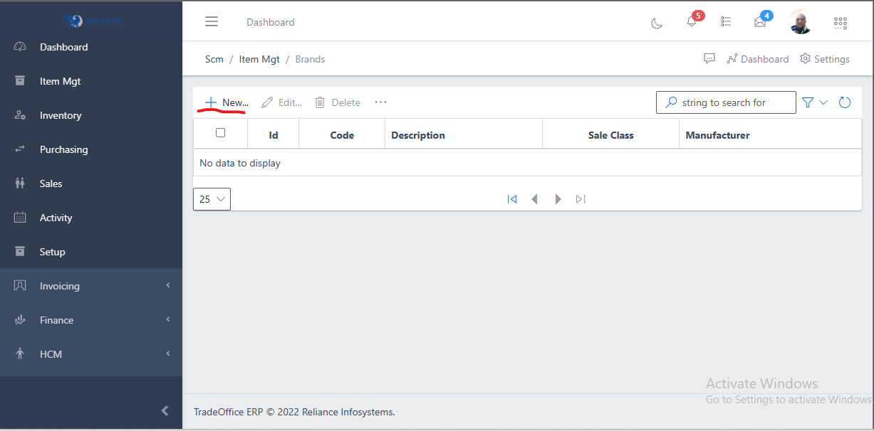Open the Settings link
Image resolution: width=874 pixels, height=431 pixels.
pyautogui.click(x=825, y=59)
